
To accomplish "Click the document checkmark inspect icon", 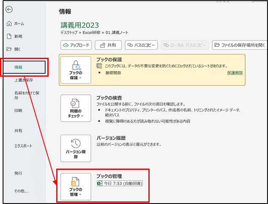I will point(75,103).
